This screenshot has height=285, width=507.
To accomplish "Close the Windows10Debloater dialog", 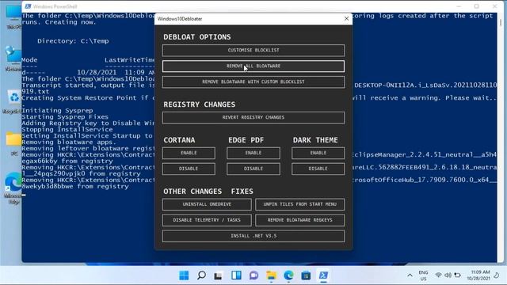I will coord(346,19).
